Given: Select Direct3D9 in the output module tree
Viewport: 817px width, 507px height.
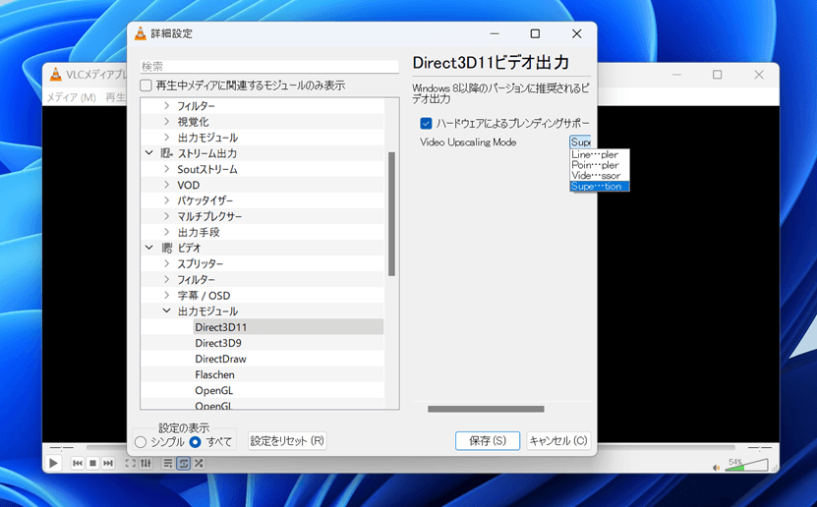Looking at the screenshot, I should [x=218, y=343].
